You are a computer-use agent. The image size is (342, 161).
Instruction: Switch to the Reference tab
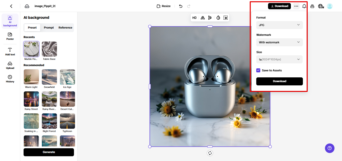[65, 28]
